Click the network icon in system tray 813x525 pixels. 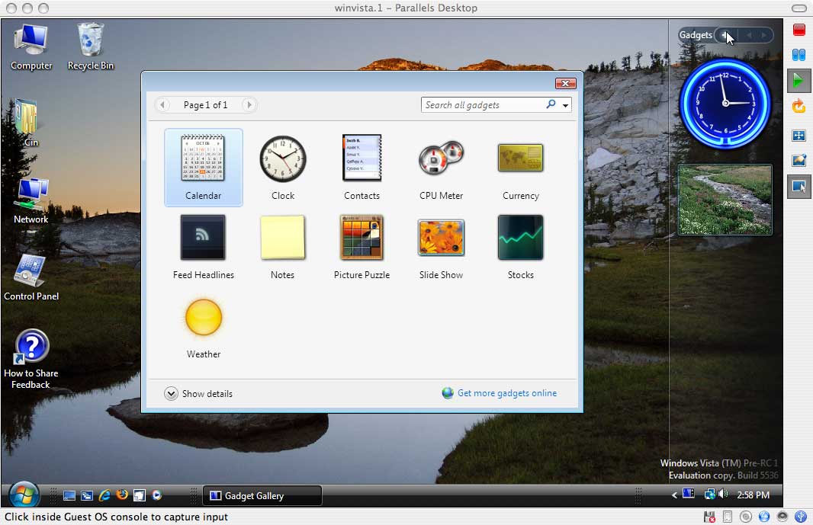709,495
